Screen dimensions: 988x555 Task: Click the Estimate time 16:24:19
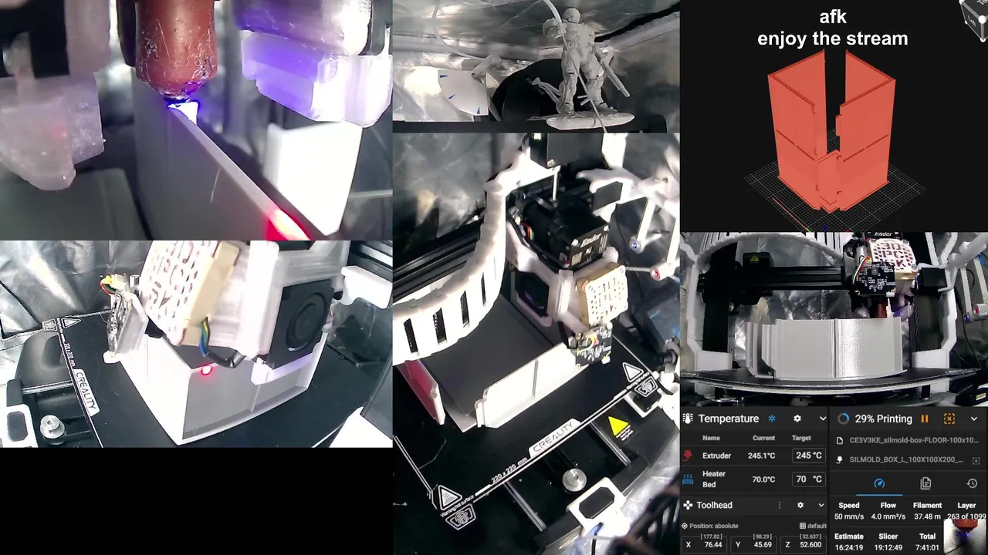[x=848, y=547]
